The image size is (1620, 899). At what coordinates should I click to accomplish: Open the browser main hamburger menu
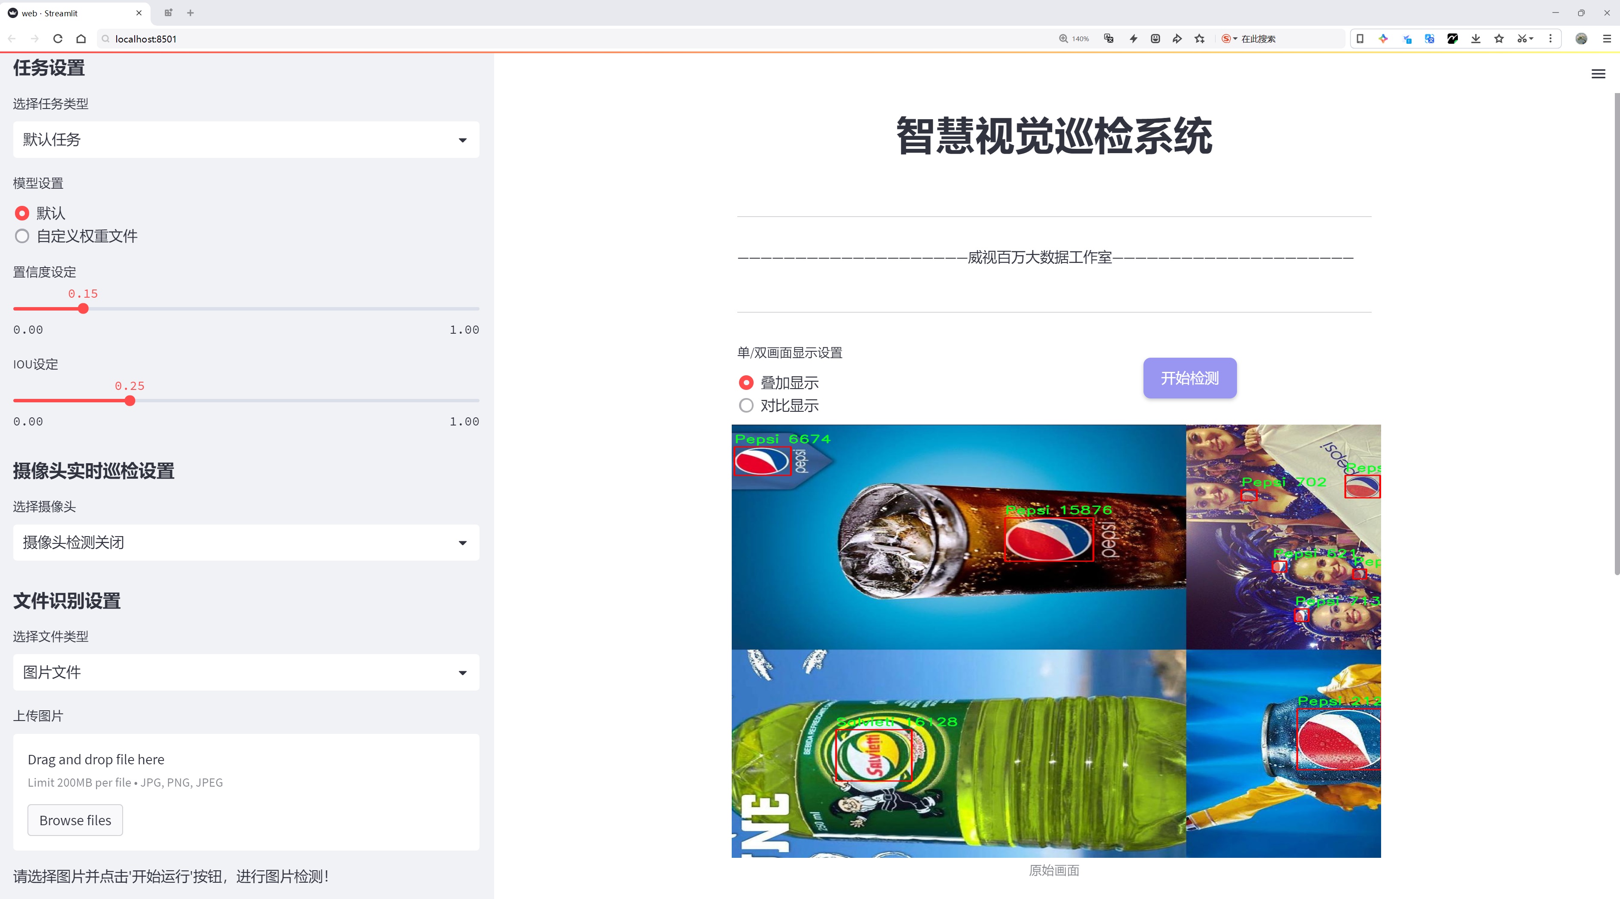coord(1607,39)
